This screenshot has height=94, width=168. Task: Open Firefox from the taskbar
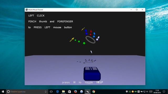[x=75, y=92]
